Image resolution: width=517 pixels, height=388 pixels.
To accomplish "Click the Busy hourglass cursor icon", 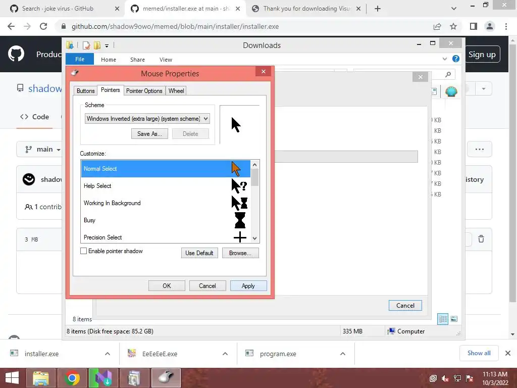I will click(240, 220).
